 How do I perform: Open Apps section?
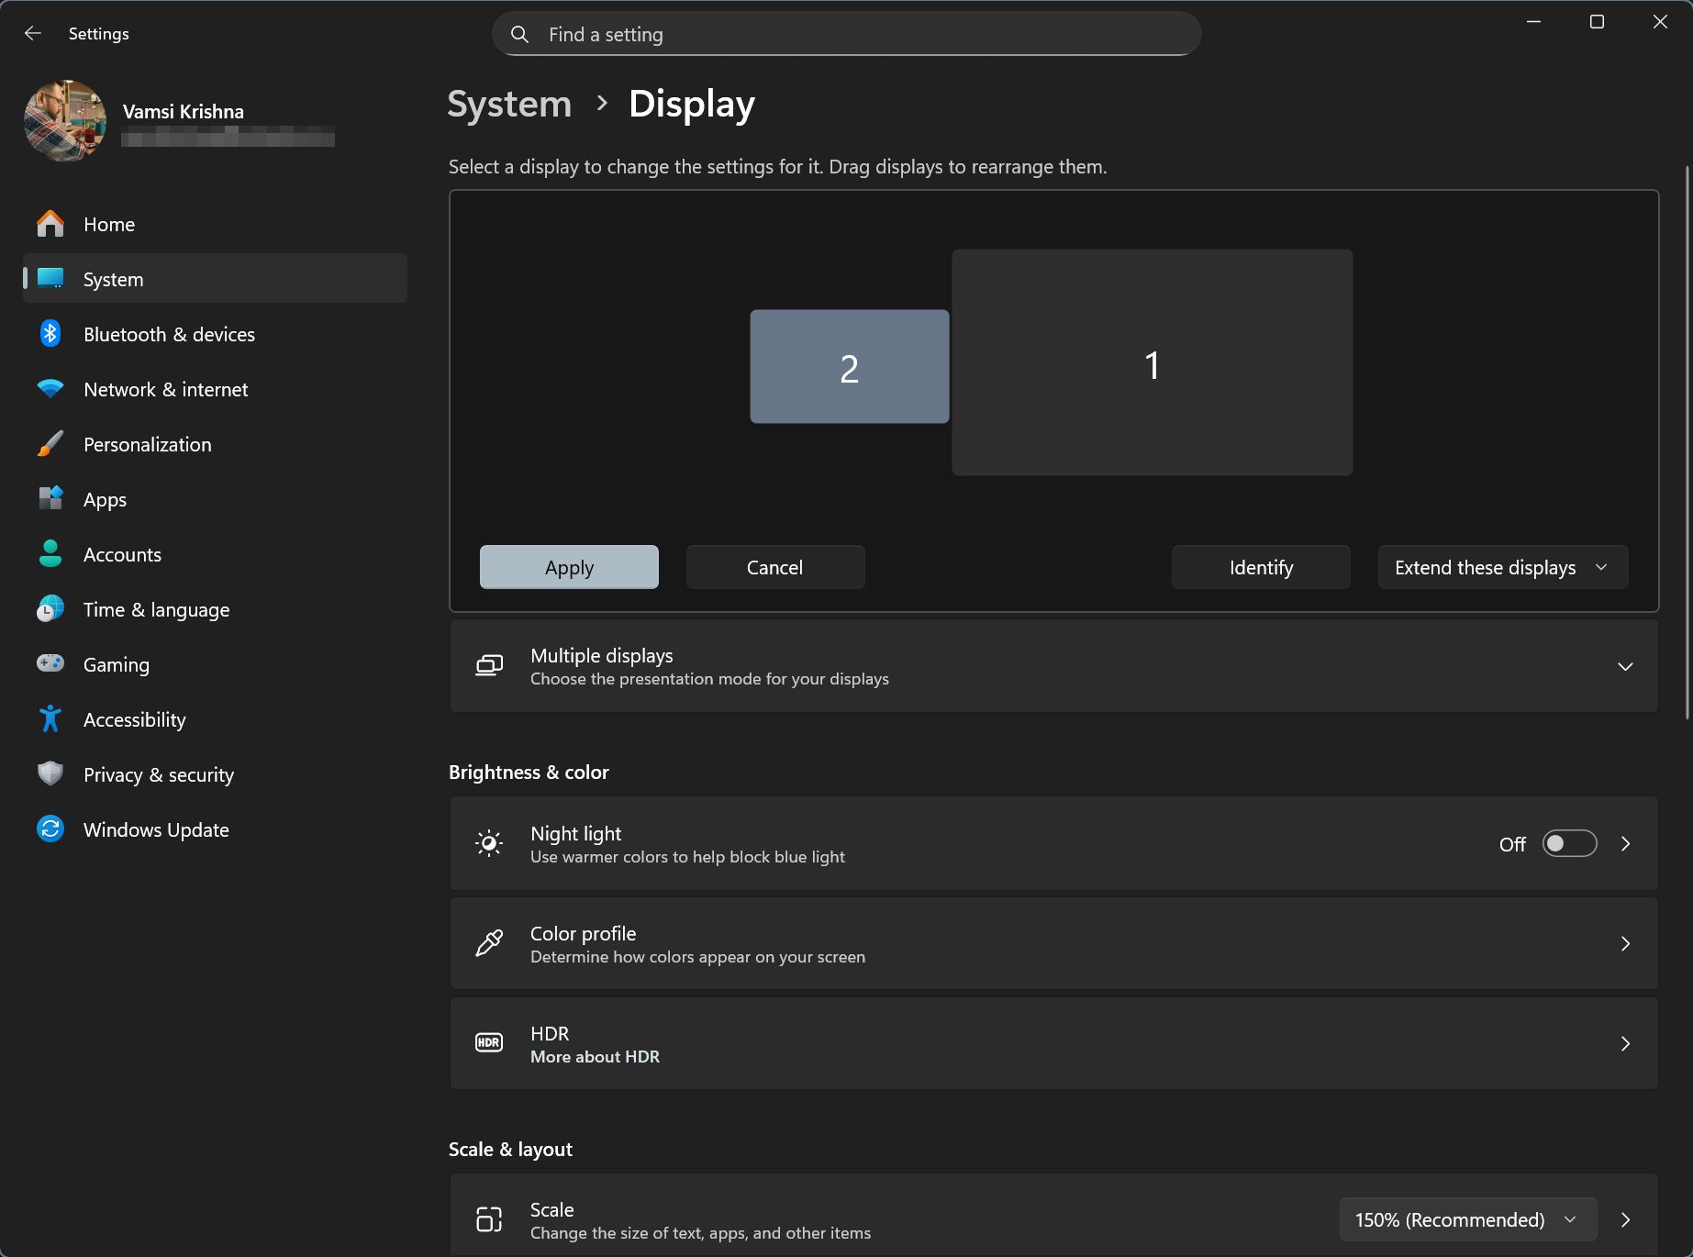point(215,499)
